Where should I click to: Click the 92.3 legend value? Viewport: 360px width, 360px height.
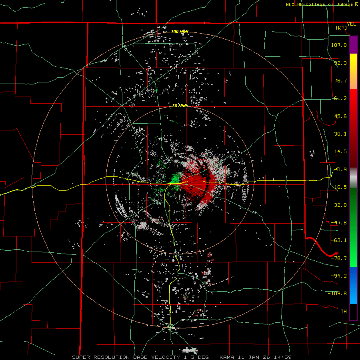coord(340,63)
